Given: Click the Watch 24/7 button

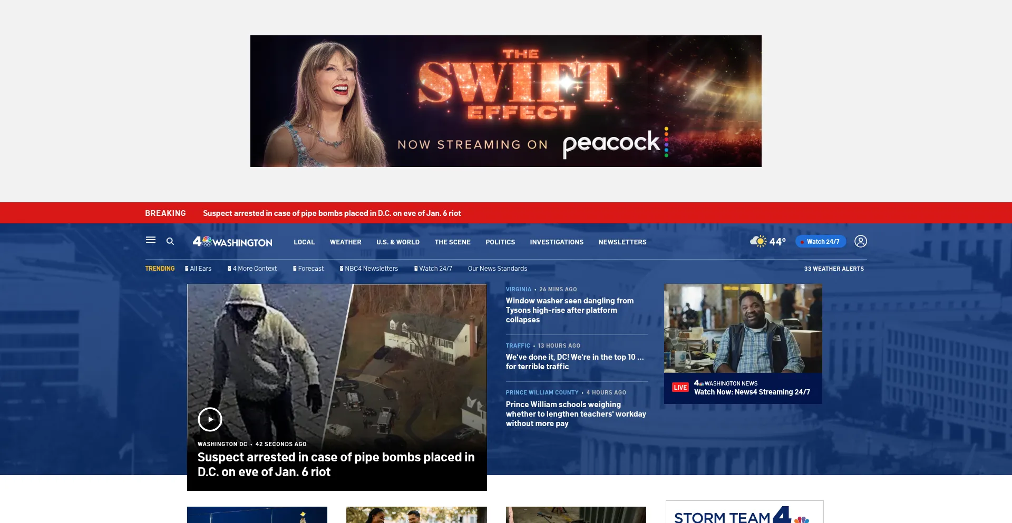Looking at the screenshot, I should click(821, 242).
